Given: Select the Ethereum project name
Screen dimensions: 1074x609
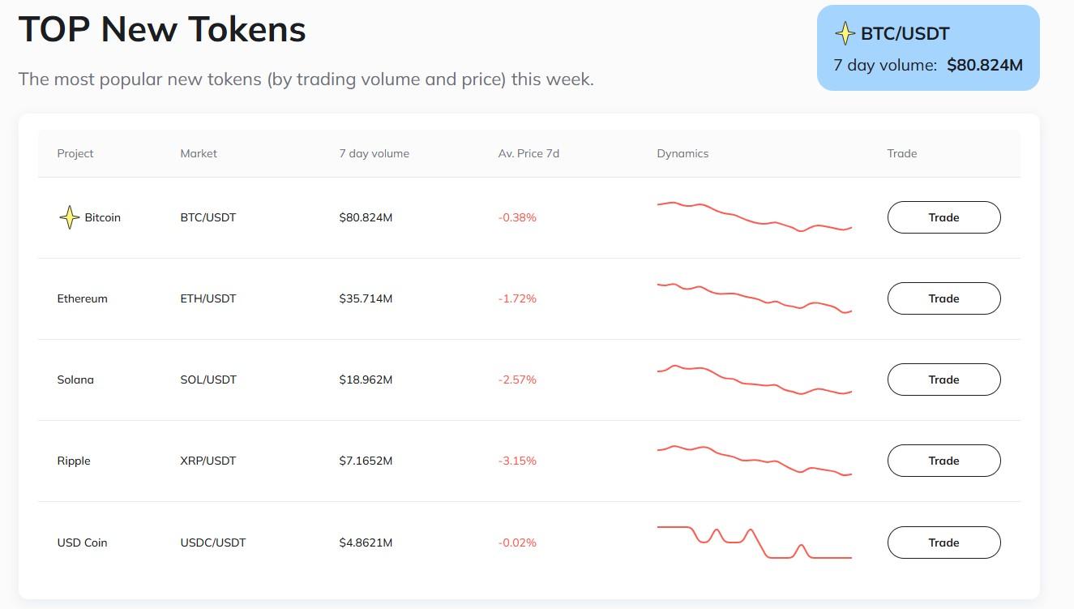Looking at the screenshot, I should (x=82, y=298).
